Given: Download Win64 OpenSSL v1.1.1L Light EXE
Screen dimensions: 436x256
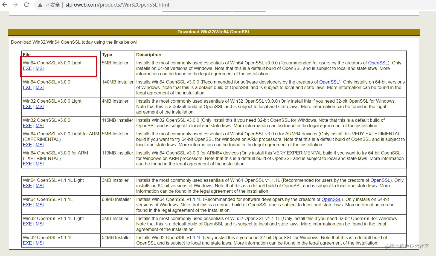Looking at the screenshot, I should coord(27,186).
